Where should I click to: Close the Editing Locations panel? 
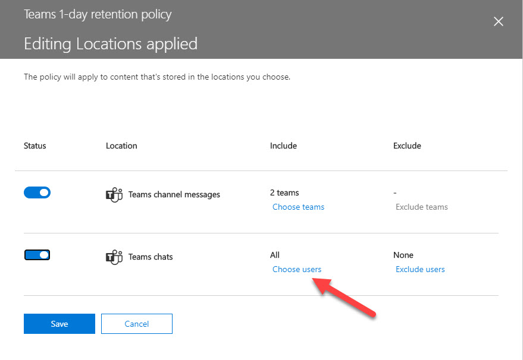click(x=499, y=21)
